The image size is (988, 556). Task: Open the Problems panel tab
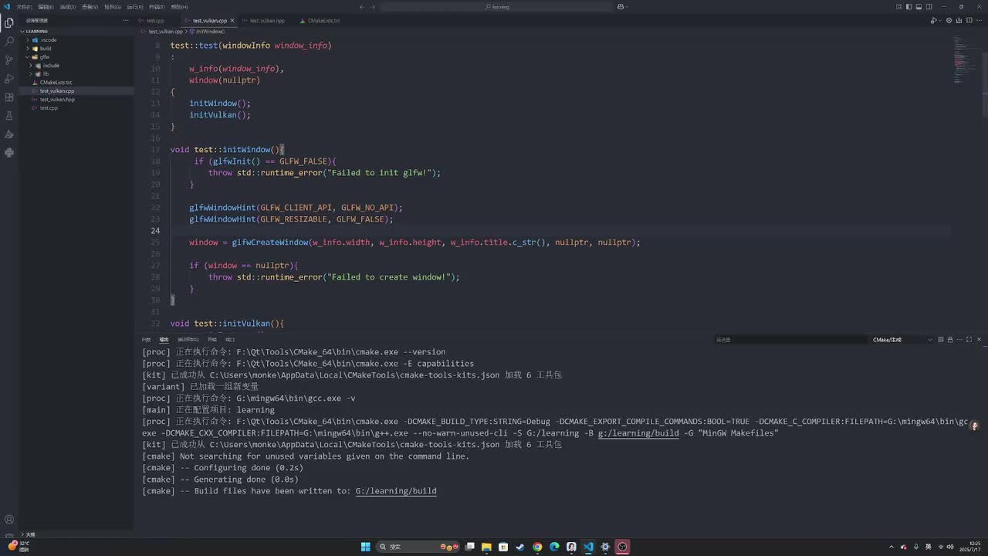(x=146, y=340)
